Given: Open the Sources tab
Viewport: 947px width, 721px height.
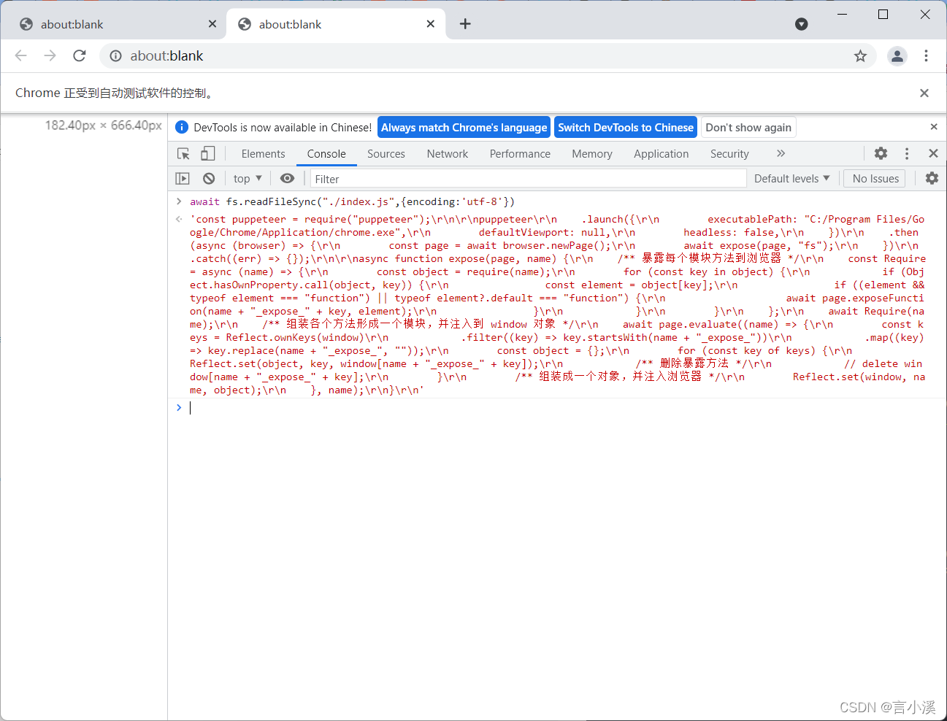Looking at the screenshot, I should (x=386, y=153).
